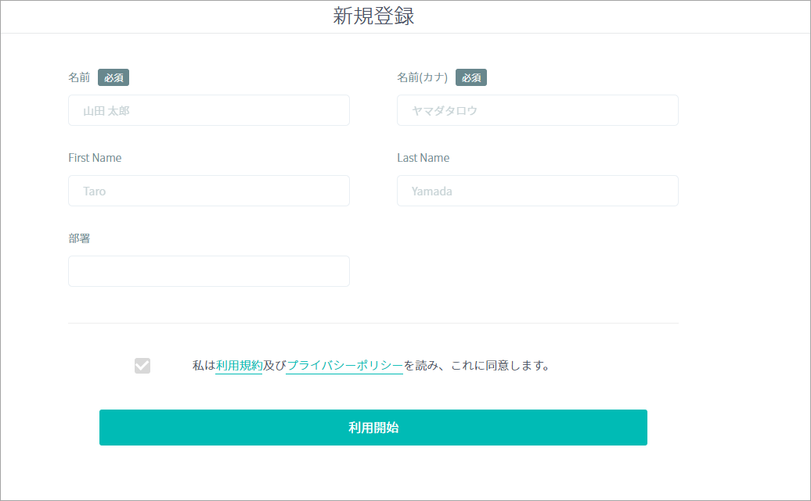Screen dimensions: 811x501
Task: Click the 名前(カナ) label text
Action: [422, 77]
